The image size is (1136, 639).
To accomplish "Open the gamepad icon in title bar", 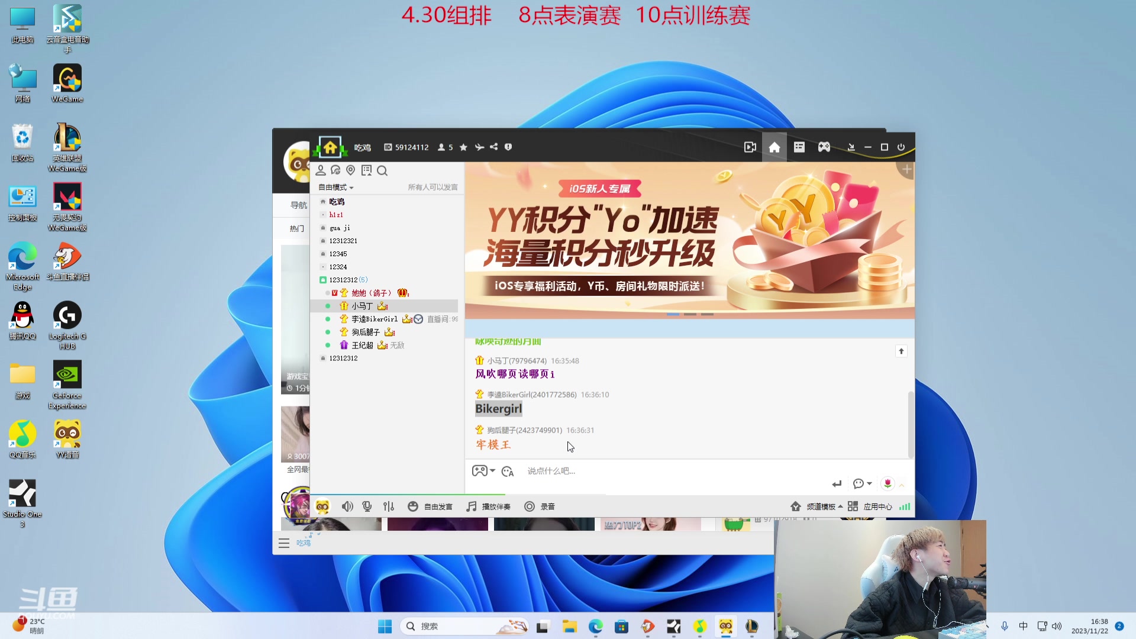I will (x=824, y=147).
